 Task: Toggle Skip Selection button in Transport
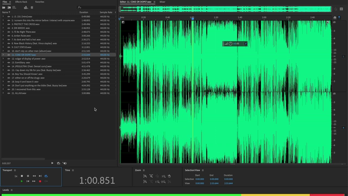46,181
